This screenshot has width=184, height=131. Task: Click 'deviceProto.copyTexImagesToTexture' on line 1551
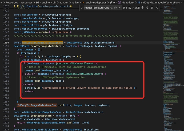click(x=38, y=46)
